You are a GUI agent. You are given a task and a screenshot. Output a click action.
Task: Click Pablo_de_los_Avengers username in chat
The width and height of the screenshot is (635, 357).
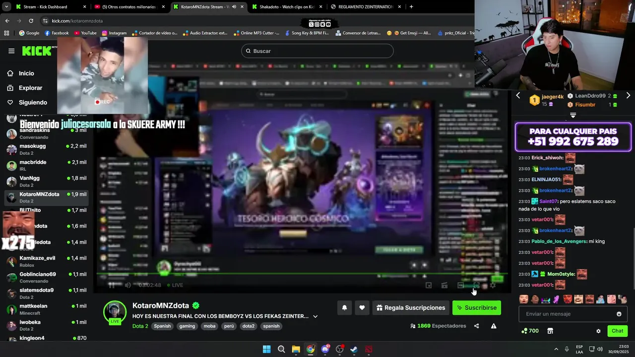point(559,241)
